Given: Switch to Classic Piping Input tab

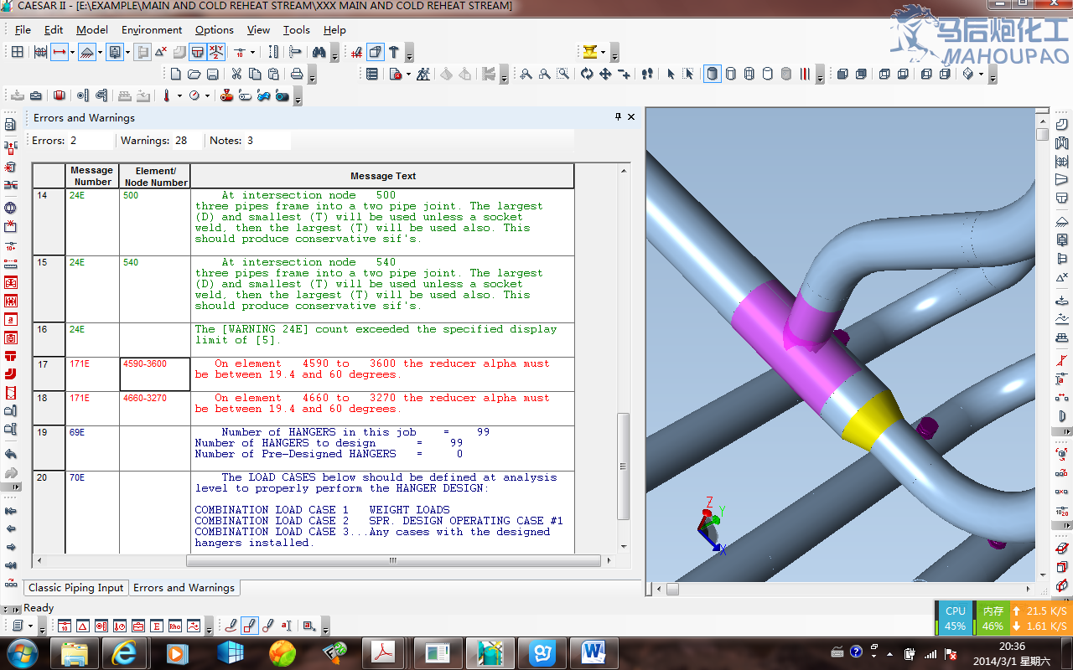Looking at the screenshot, I should coord(76,588).
